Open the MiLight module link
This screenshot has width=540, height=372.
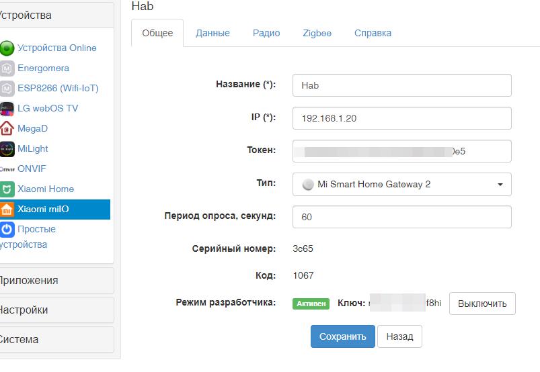coord(33,148)
